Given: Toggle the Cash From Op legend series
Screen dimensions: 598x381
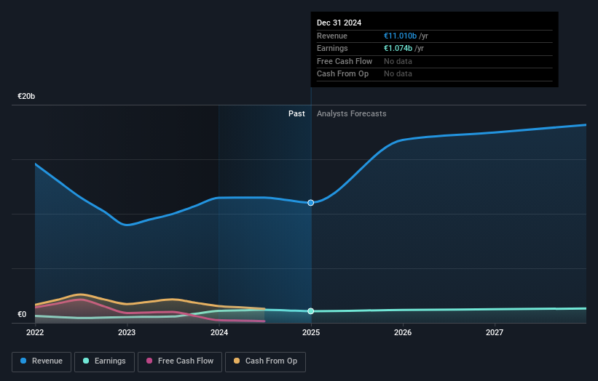Looking at the screenshot, I should (x=265, y=361).
